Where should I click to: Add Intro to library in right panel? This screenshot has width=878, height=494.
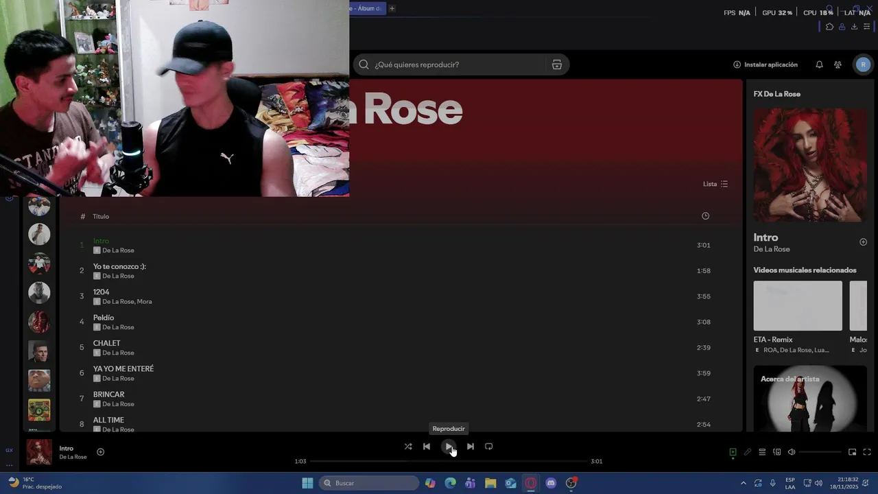[x=863, y=242]
